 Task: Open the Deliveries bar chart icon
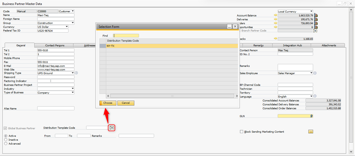(x=316, y=19)
